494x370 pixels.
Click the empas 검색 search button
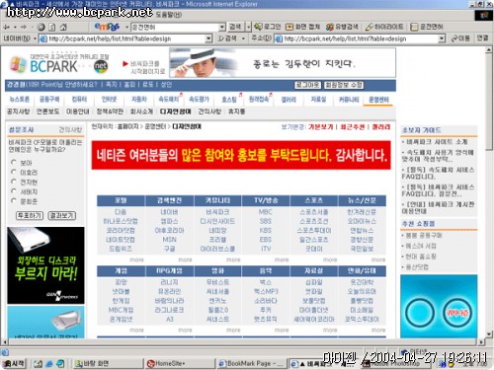pos(235,27)
